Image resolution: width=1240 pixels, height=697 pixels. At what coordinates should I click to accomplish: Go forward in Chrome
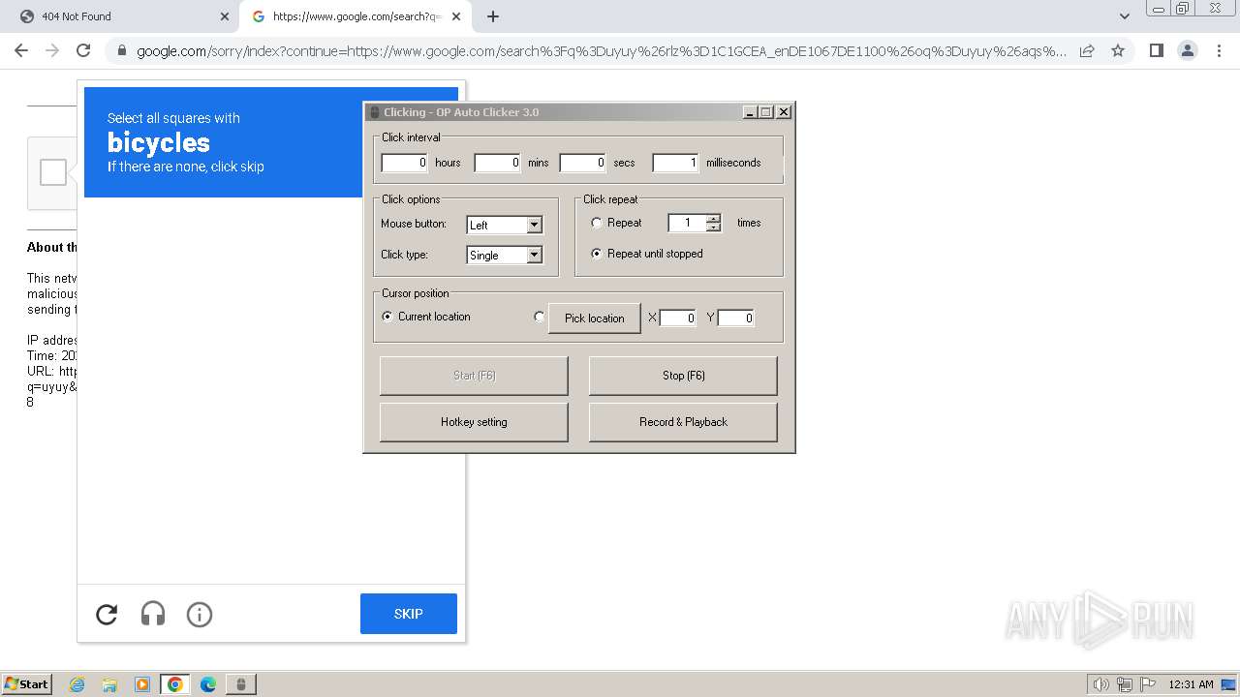click(52, 50)
